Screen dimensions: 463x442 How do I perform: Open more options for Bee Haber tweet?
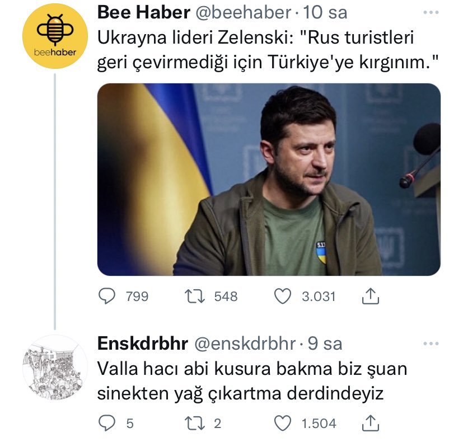click(432, 13)
